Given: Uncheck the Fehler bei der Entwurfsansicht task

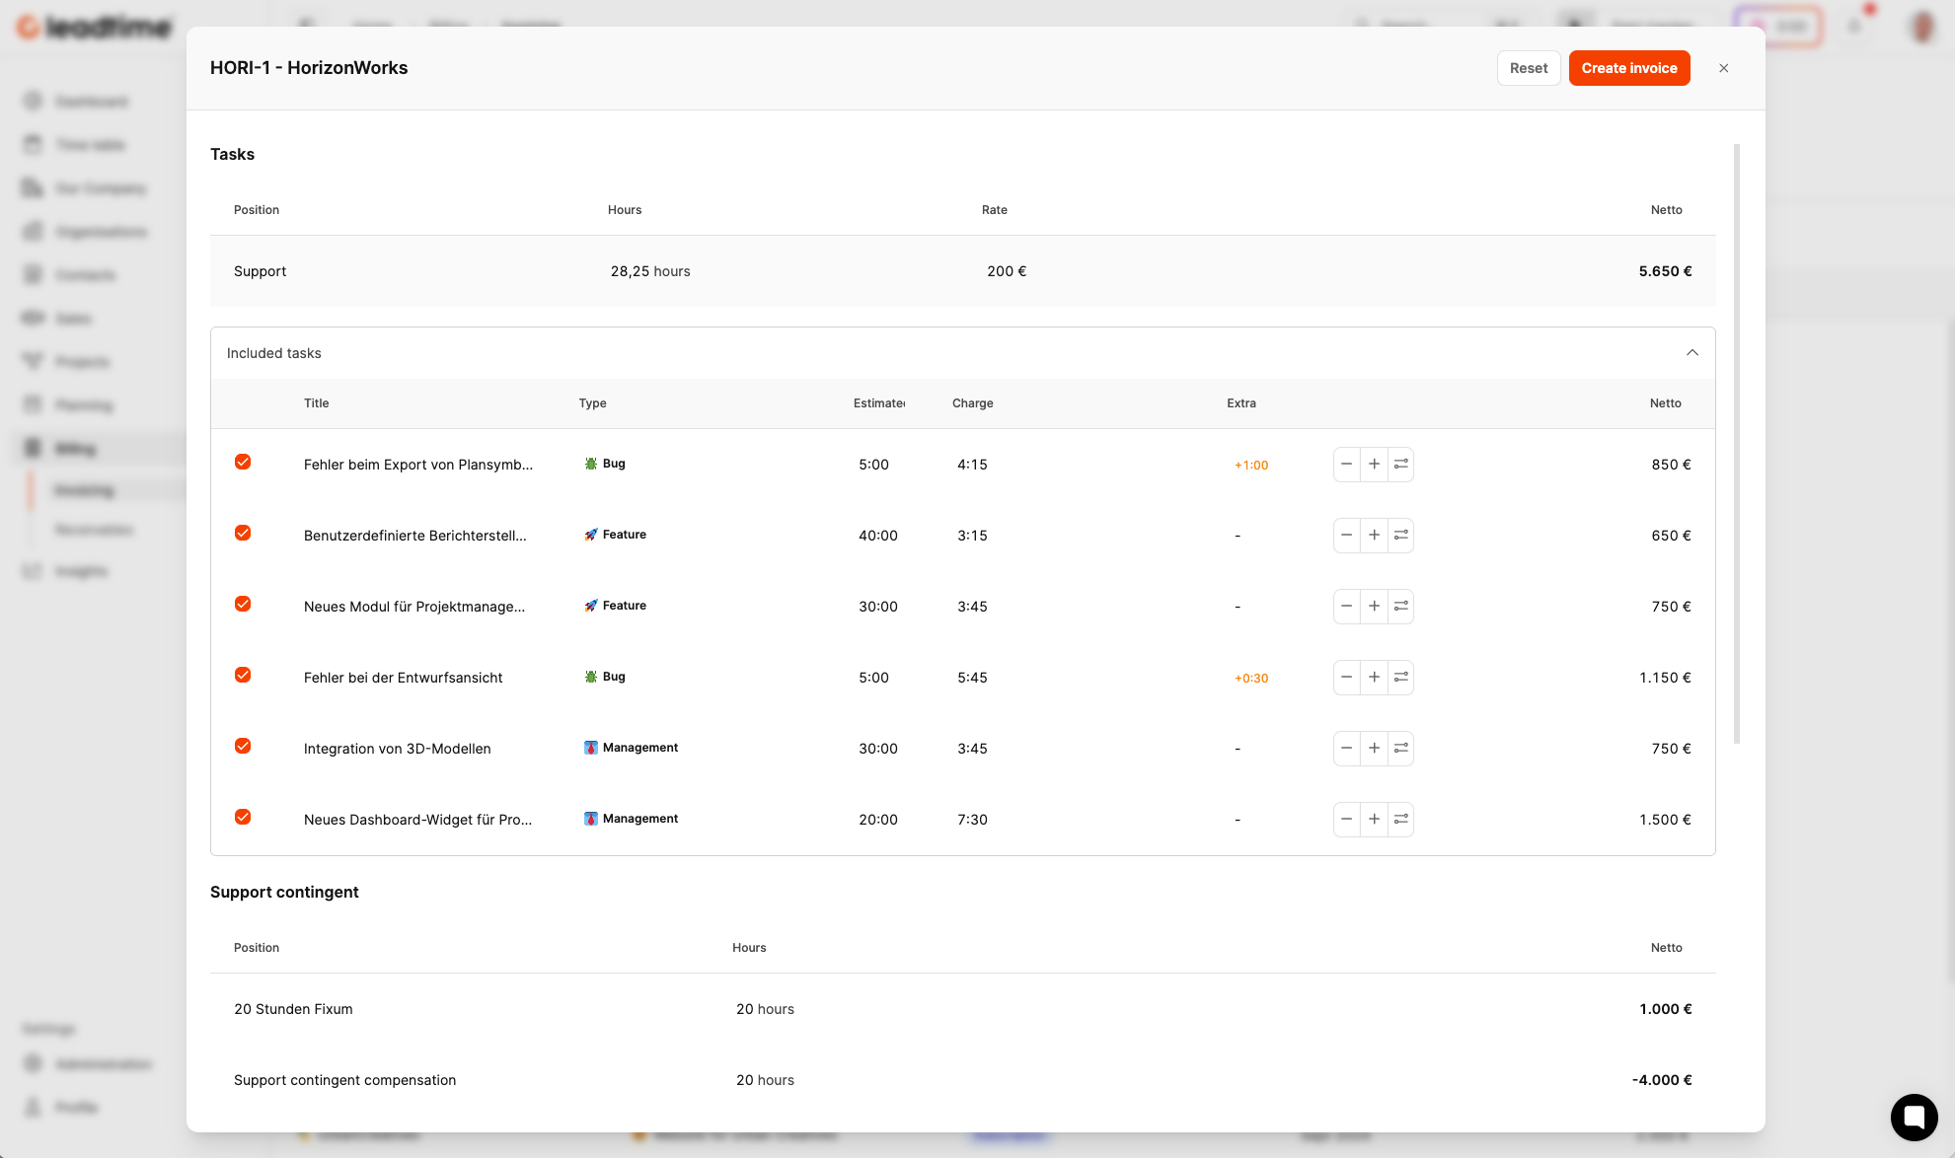Looking at the screenshot, I should coord(243,676).
